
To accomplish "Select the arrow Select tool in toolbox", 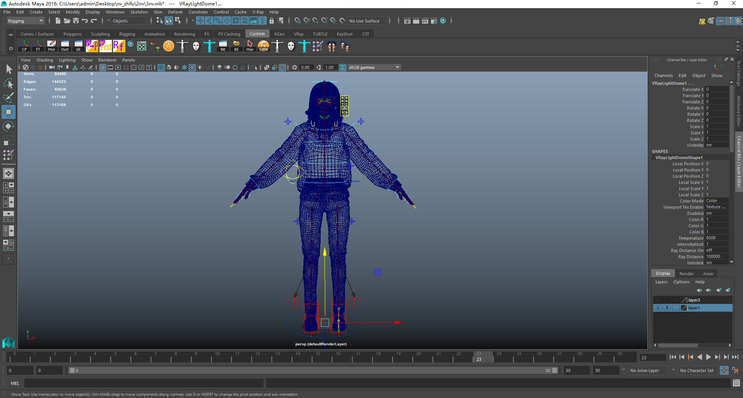I will click(x=9, y=69).
